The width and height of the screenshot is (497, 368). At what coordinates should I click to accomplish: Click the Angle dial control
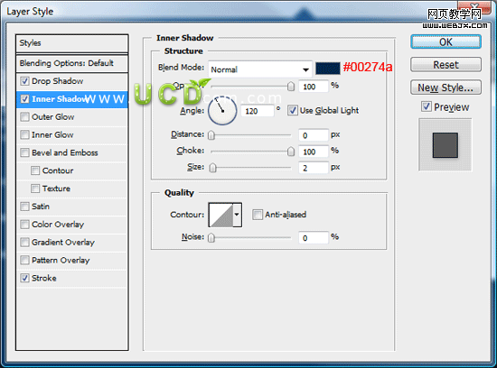point(222,111)
